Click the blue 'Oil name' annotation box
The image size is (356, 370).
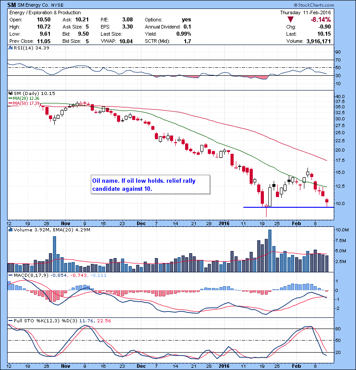150,185
